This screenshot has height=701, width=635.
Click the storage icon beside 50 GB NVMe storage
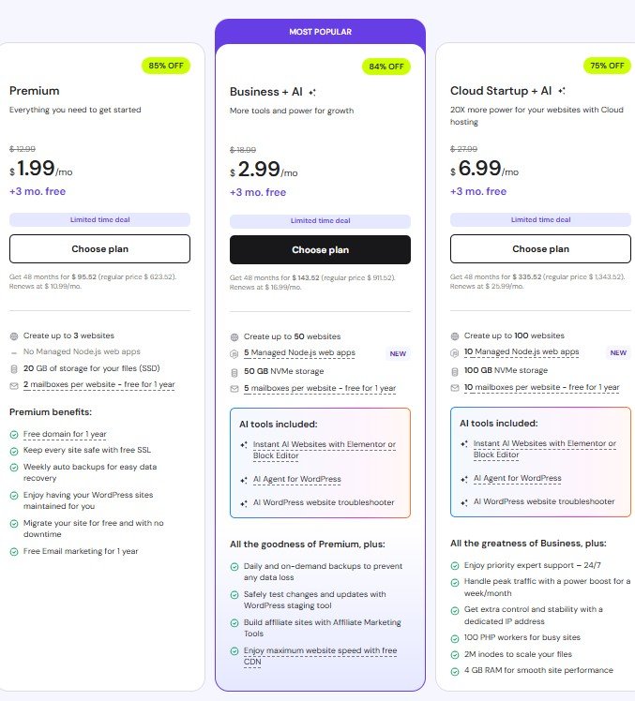tap(234, 371)
